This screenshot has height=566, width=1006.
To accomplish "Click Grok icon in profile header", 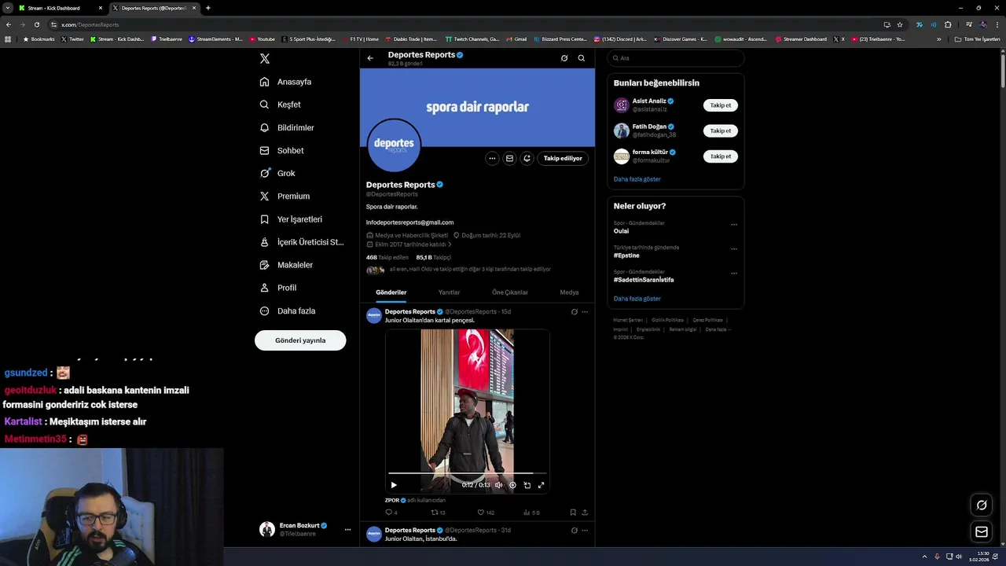I will 564,58.
